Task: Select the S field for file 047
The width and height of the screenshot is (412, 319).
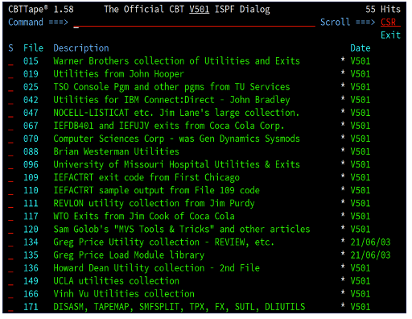Action: (10, 113)
